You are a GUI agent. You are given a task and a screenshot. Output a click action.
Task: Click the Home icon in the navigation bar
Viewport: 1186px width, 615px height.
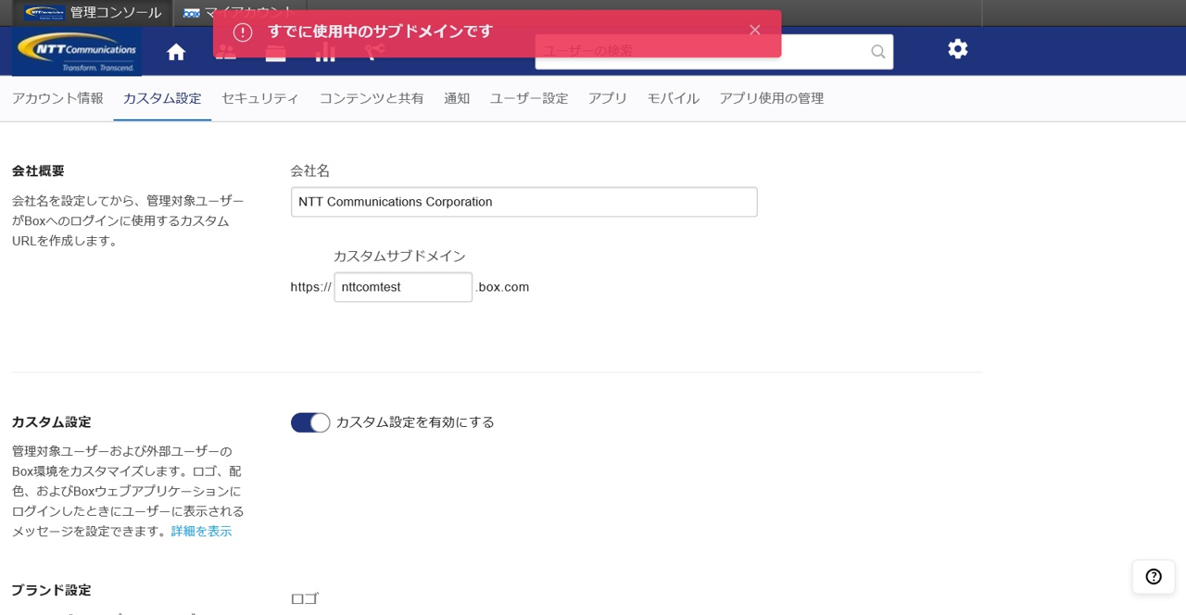[176, 52]
